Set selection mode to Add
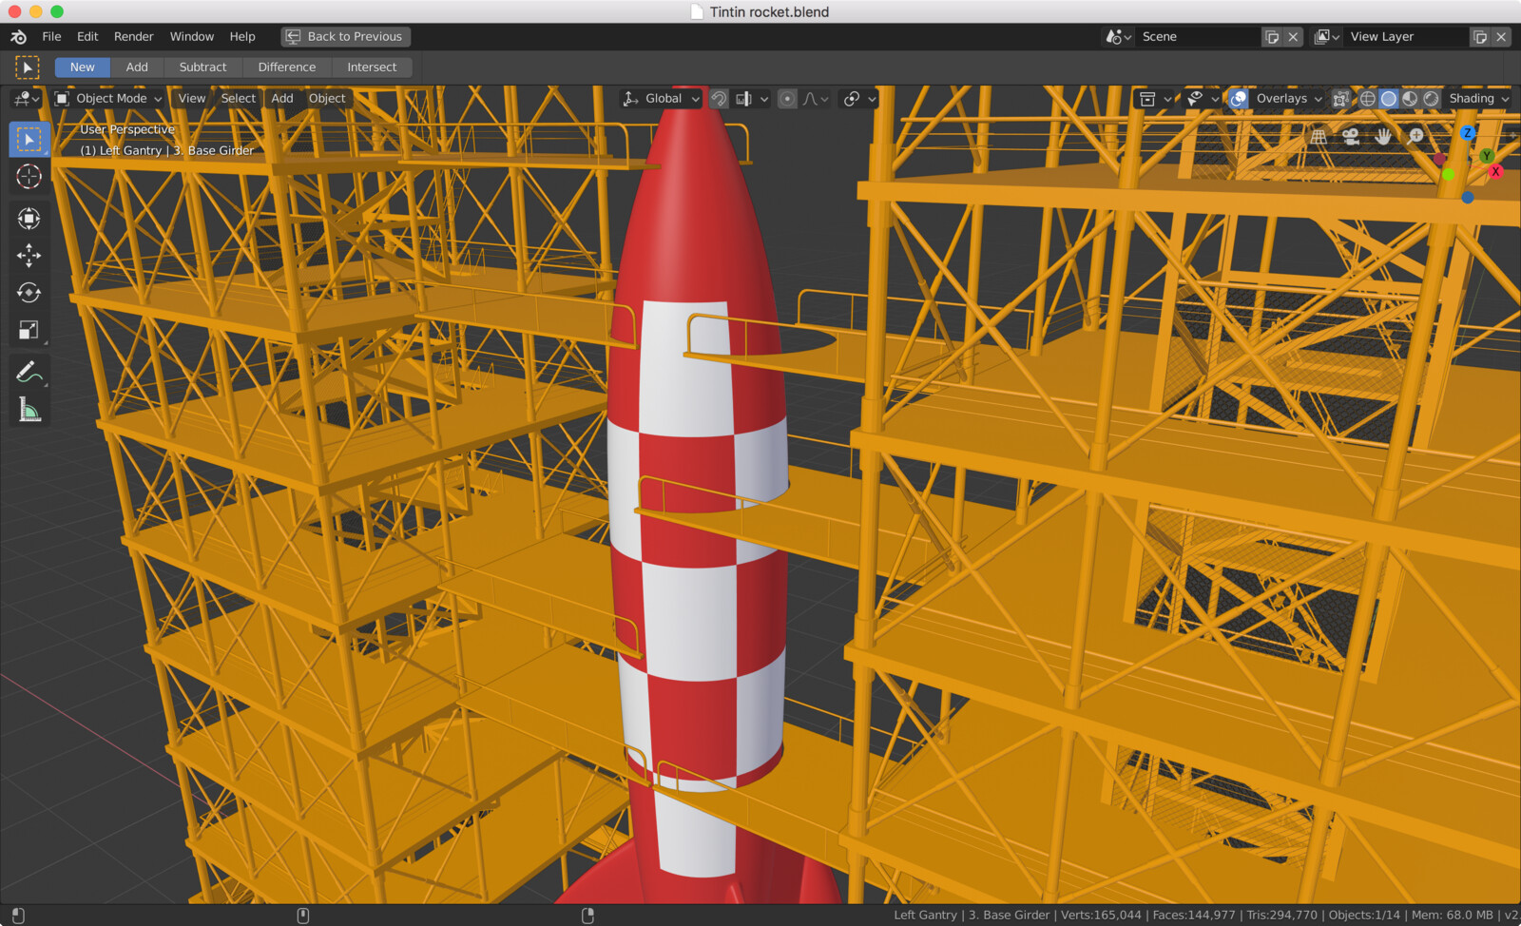This screenshot has height=926, width=1521. point(137,67)
